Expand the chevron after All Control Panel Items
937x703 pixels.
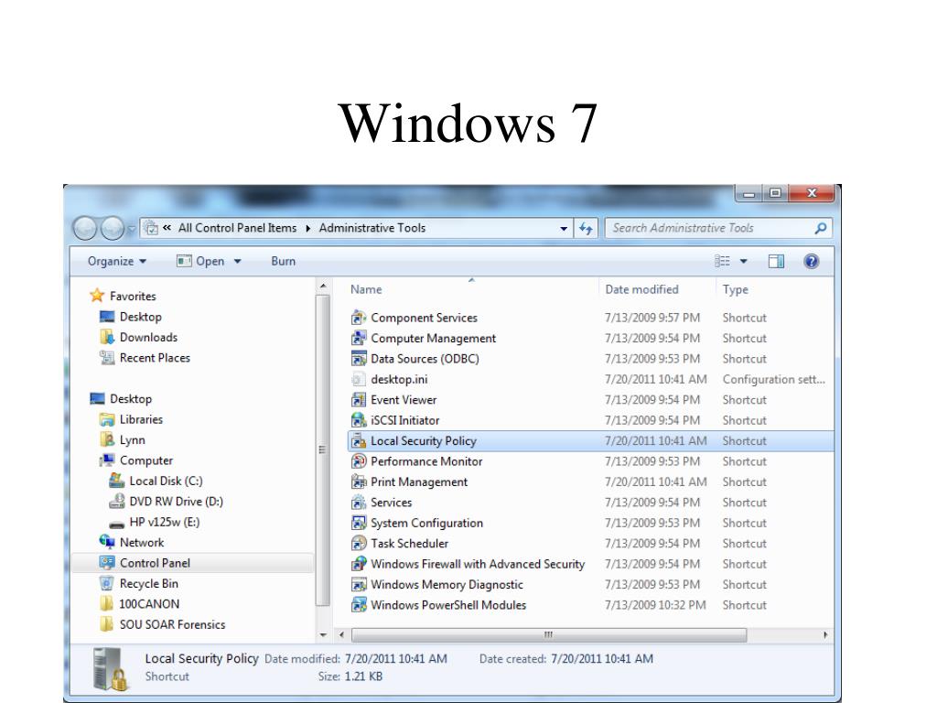(307, 228)
